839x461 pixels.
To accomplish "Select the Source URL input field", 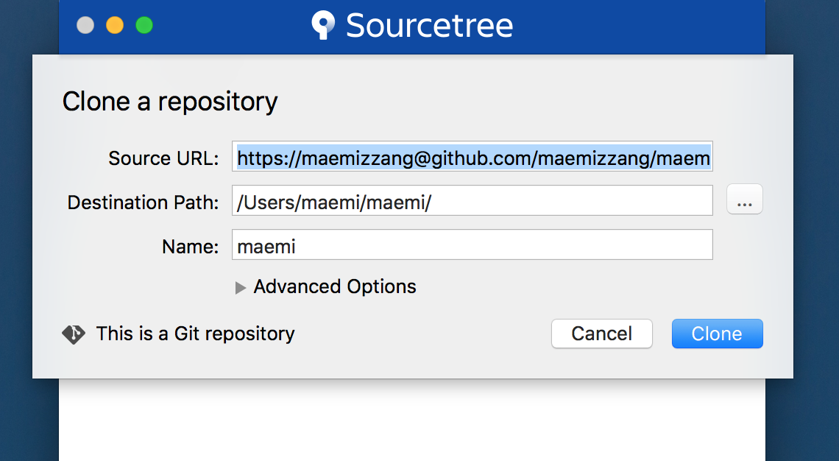I will [x=472, y=156].
